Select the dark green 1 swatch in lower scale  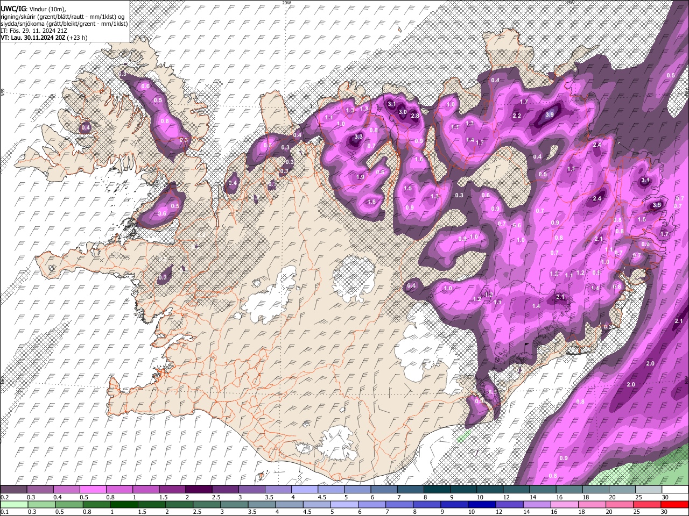pos(124,504)
